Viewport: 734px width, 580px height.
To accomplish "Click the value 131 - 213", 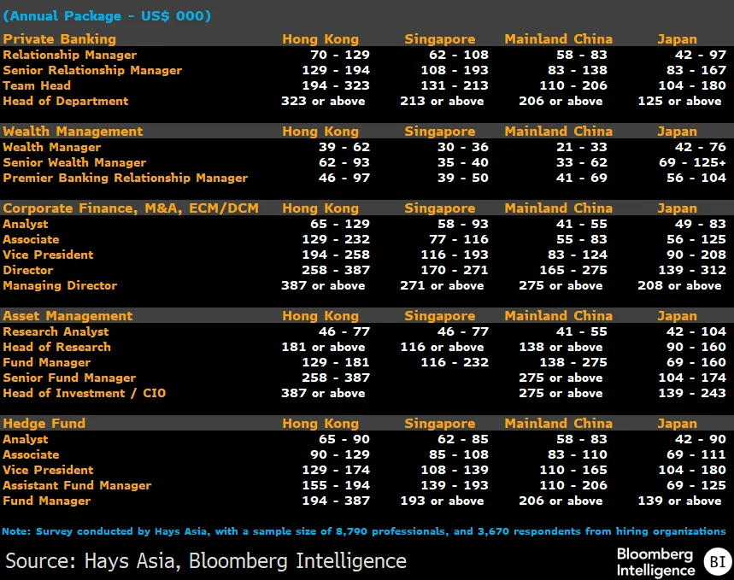I will 455,85.
